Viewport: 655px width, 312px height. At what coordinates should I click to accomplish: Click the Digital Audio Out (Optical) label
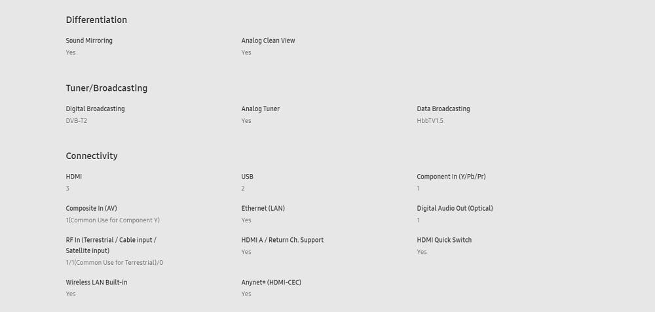click(455, 208)
